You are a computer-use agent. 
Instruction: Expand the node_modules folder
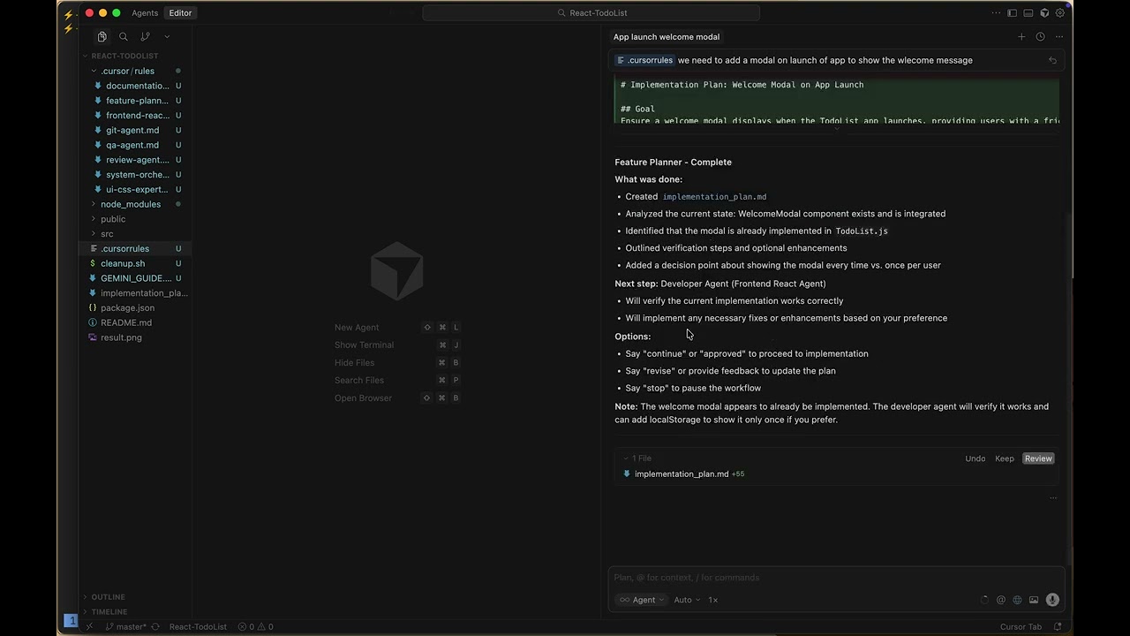pyautogui.click(x=131, y=204)
